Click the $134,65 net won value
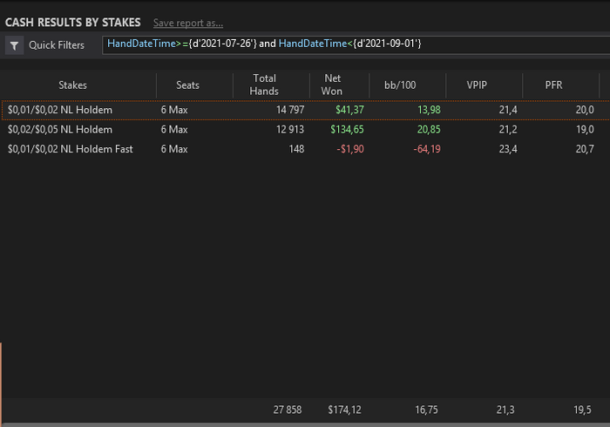The width and height of the screenshot is (610, 427). tap(347, 130)
